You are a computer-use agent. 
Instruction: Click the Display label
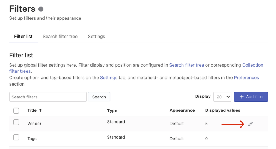click(203, 96)
